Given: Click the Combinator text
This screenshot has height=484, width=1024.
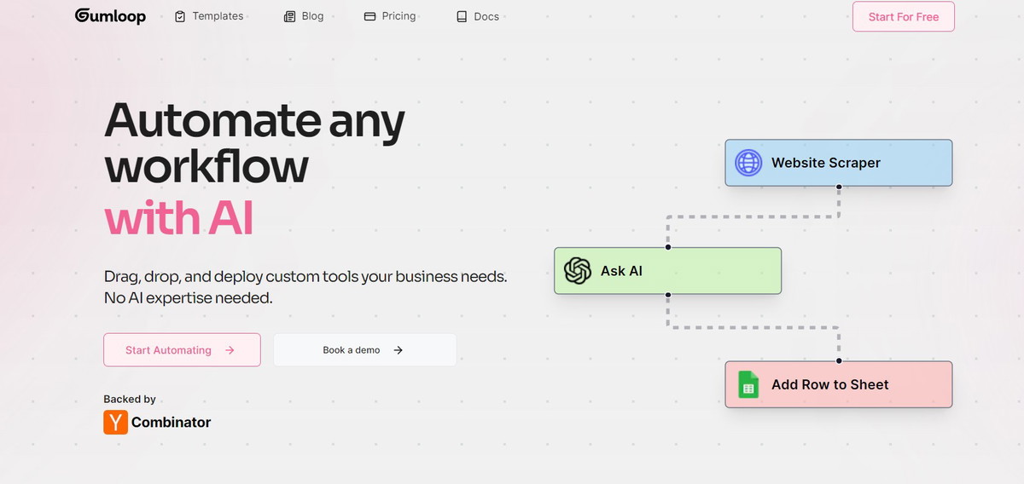Looking at the screenshot, I should click(x=171, y=422).
